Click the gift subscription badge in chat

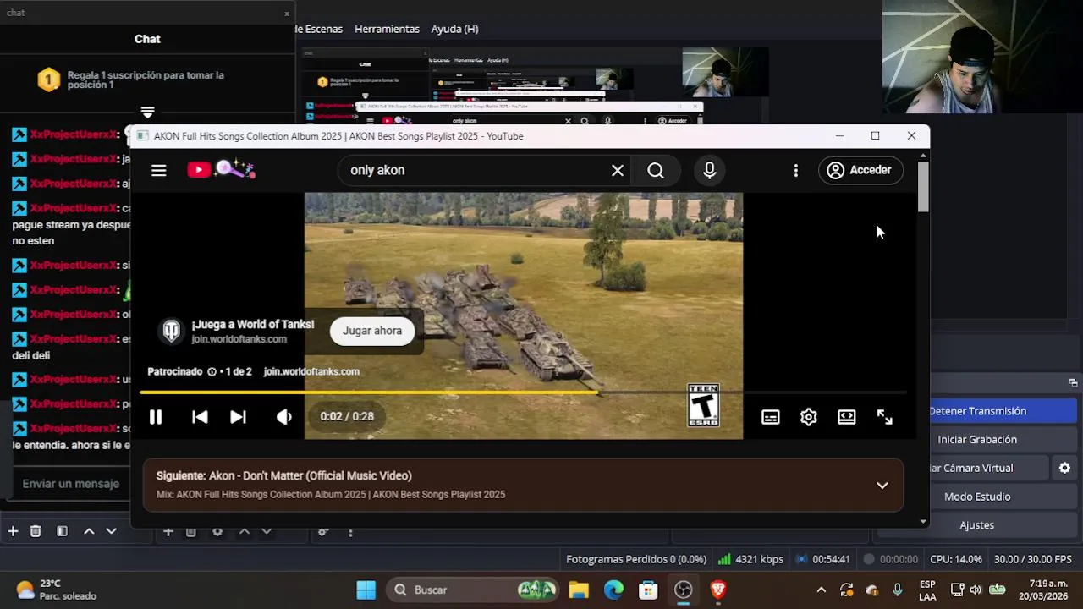point(49,80)
